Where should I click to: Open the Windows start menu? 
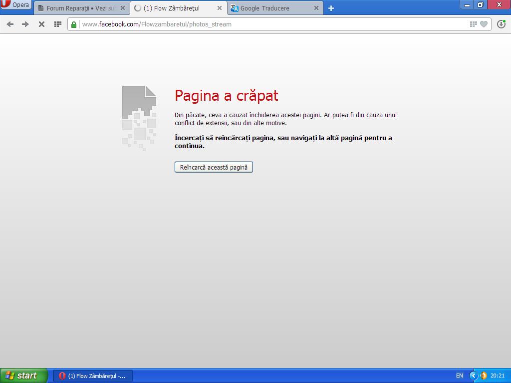(23, 376)
